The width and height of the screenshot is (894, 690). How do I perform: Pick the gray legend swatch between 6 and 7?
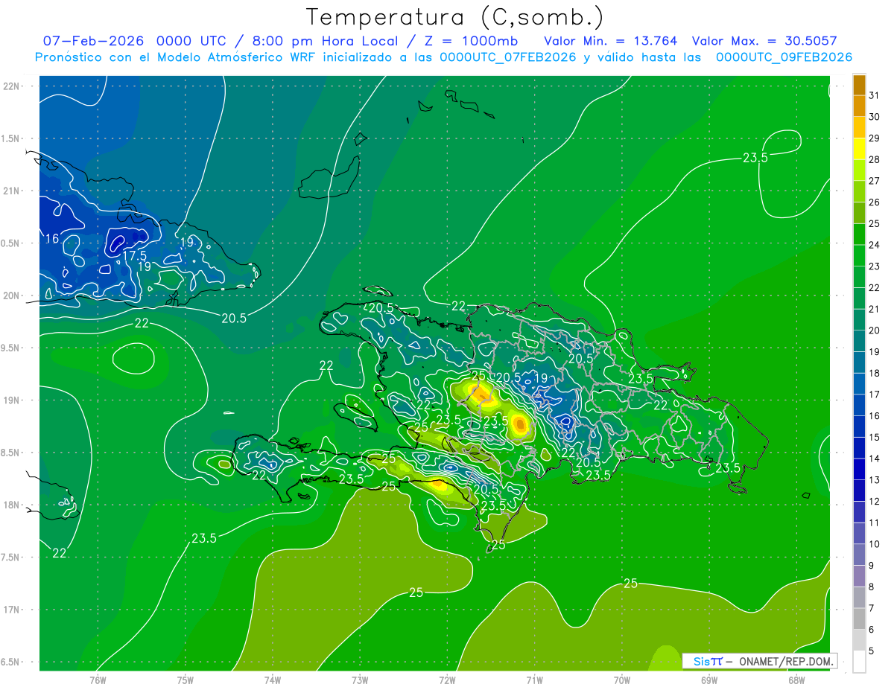(859, 619)
